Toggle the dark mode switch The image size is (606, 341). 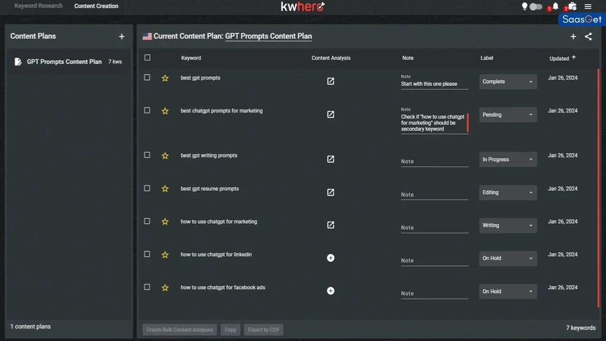[x=536, y=7]
